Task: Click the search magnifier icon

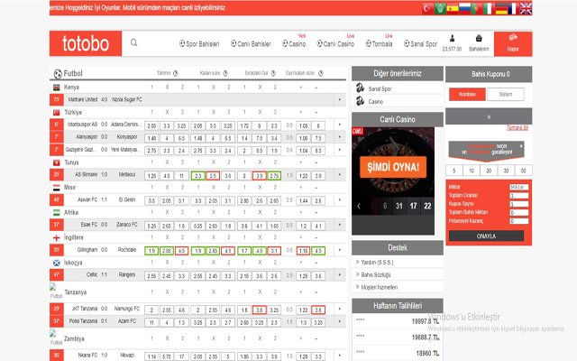Action: point(134,42)
